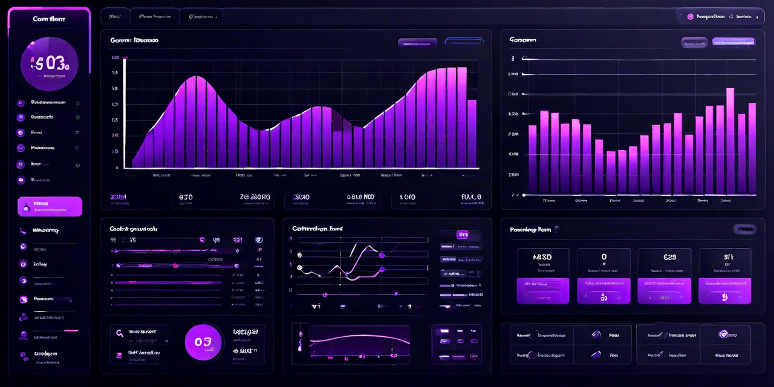The image size is (774, 387).
Task: Click the pen icon in bottom-right table
Action: [x=596, y=334]
